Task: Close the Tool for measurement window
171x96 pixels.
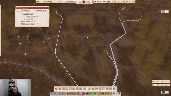Action: (x=48, y=8)
